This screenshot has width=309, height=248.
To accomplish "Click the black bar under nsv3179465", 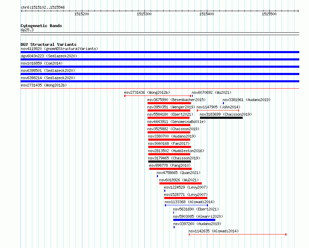I will click(x=169, y=162).
